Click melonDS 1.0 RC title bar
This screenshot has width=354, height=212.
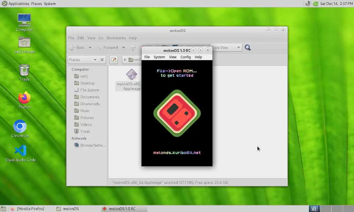click(177, 50)
